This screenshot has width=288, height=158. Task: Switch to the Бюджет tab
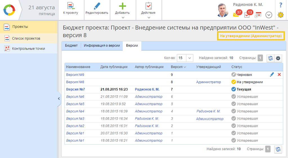click(x=71, y=46)
